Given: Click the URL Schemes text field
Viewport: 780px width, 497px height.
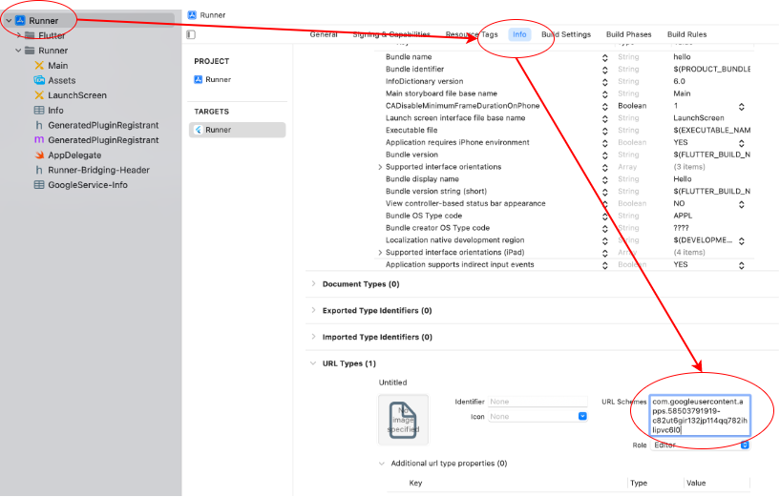Looking at the screenshot, I should tap(700, 416).
